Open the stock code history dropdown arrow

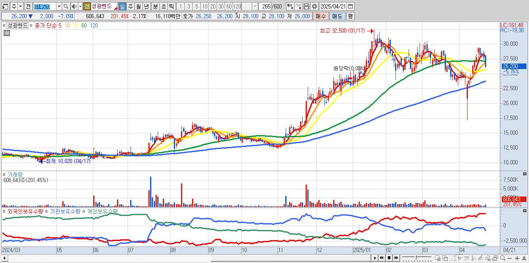(x=59, y=6)
